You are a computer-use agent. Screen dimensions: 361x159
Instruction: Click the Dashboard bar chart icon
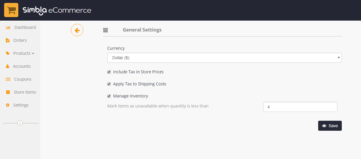pos(8,27)
